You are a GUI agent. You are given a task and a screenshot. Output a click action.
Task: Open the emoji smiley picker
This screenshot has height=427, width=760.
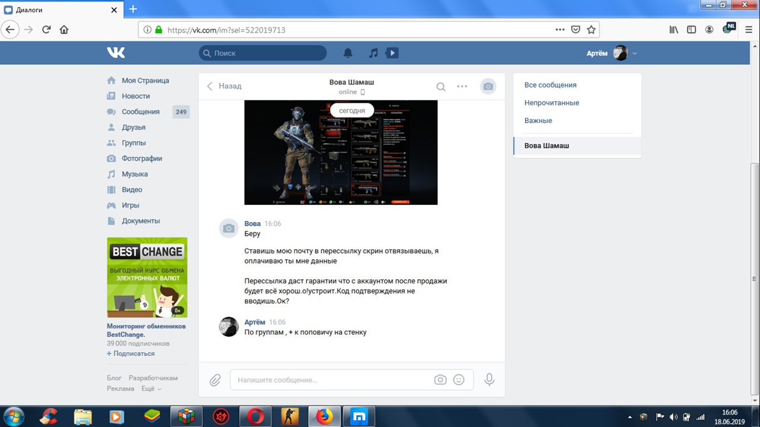(x=458, y=379)
